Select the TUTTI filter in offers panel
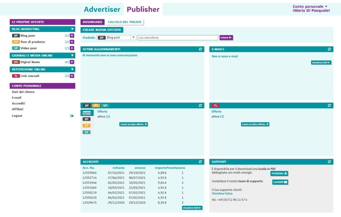The width and height of the screenshot is (341, 217). coord(87,113)
